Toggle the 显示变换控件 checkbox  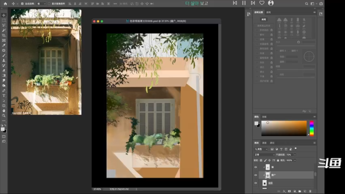coord(49,4)
